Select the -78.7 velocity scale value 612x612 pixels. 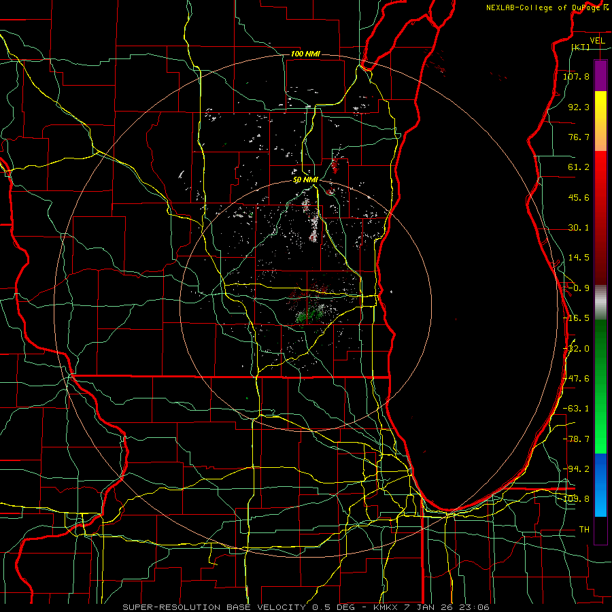576,439
